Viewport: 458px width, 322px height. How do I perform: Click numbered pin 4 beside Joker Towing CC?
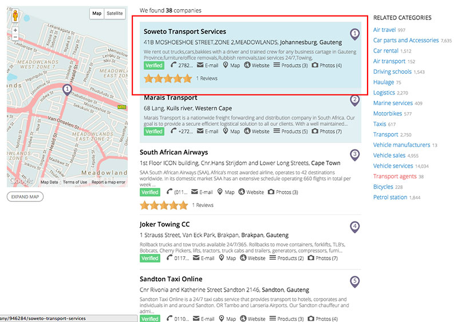[x=354, y=227]
